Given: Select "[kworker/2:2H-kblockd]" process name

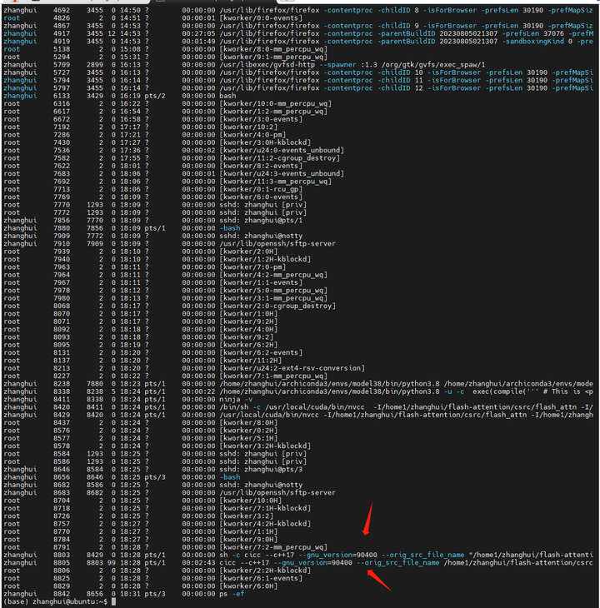Looking at the screenshot, I should (265, 571).
